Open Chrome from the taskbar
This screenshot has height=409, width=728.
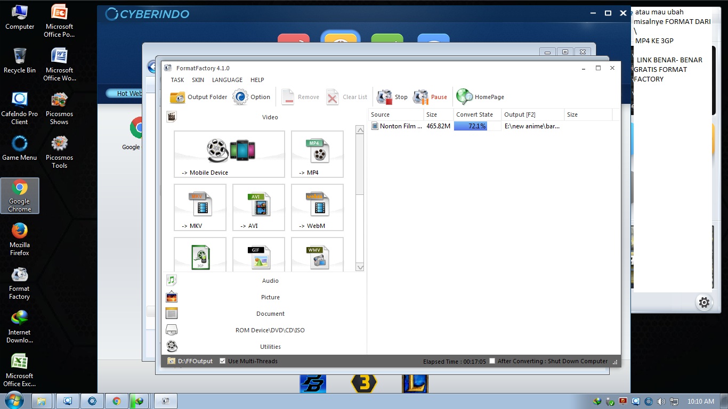(116, 401)
